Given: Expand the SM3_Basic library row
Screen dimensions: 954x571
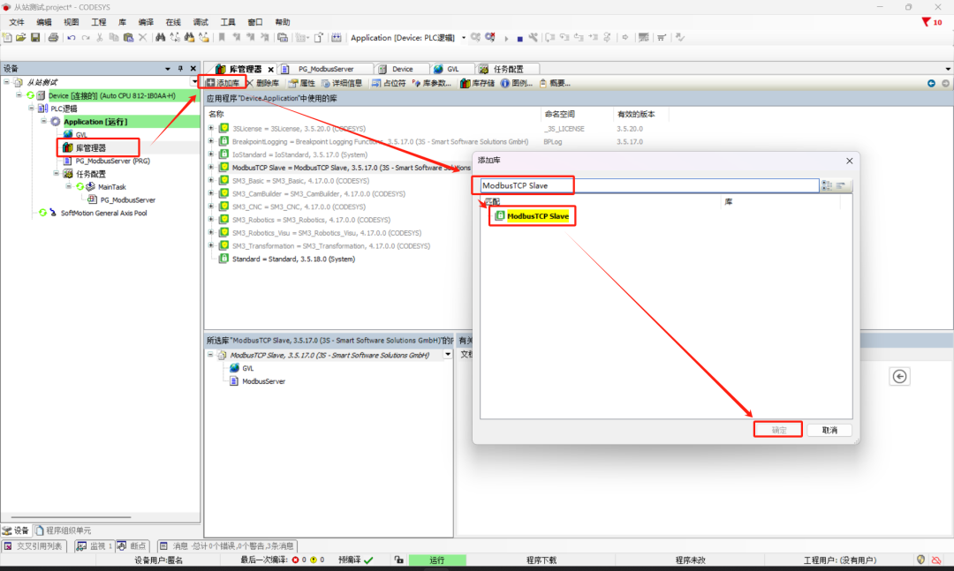Looking at the screenshot, I should 211,181.
